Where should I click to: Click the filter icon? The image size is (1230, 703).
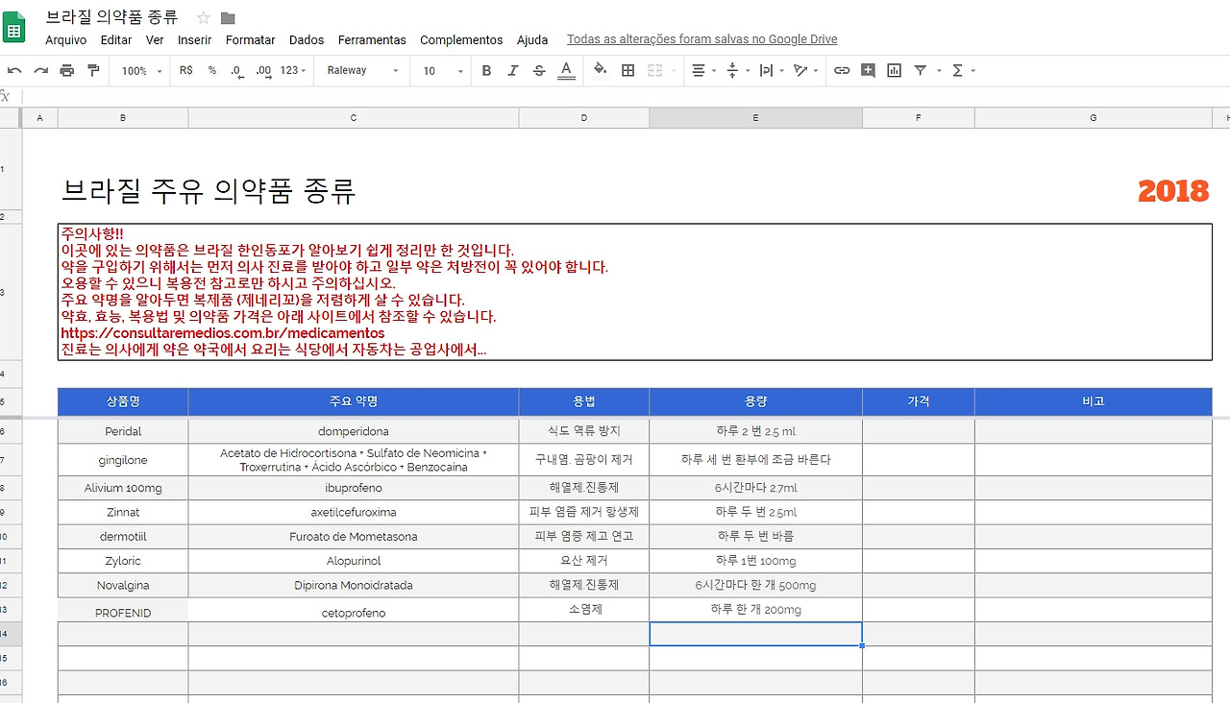coord(920,70)
